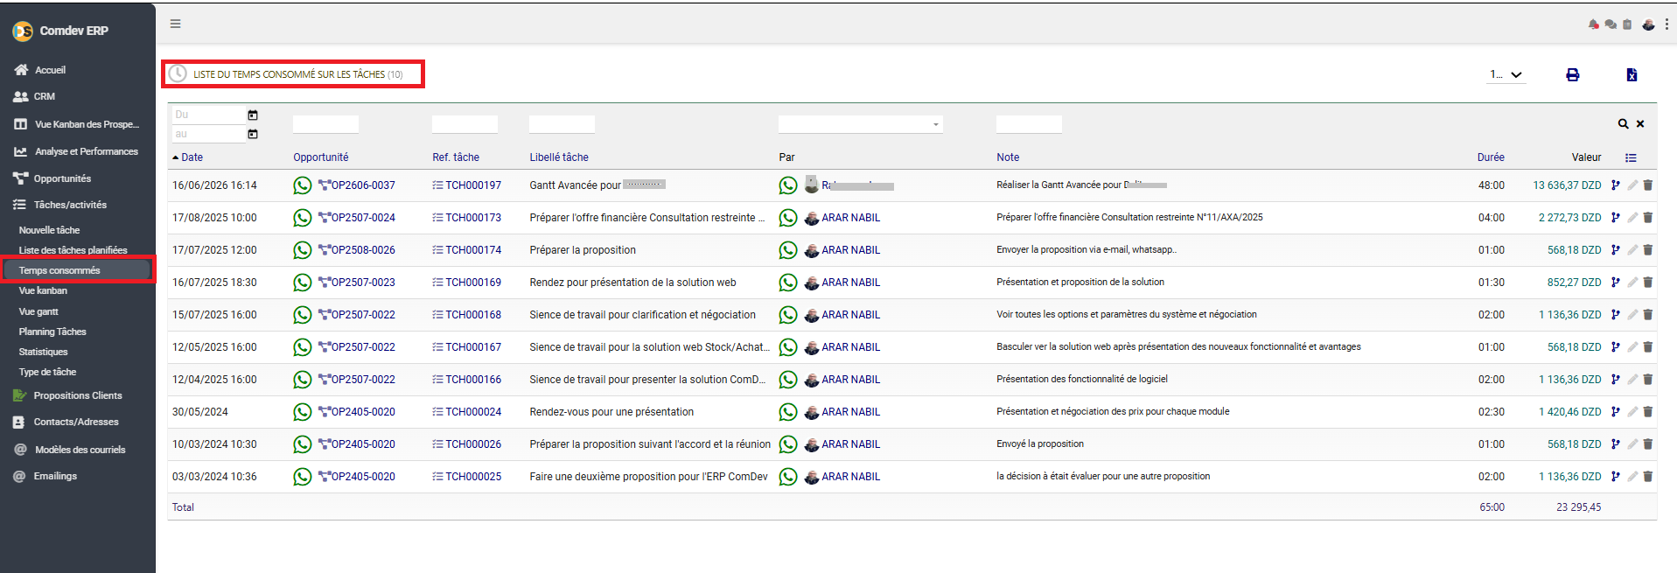Viewport: 1677px width, 573px height.
Task: Run the filter search magnifier
Action: 1623,124
